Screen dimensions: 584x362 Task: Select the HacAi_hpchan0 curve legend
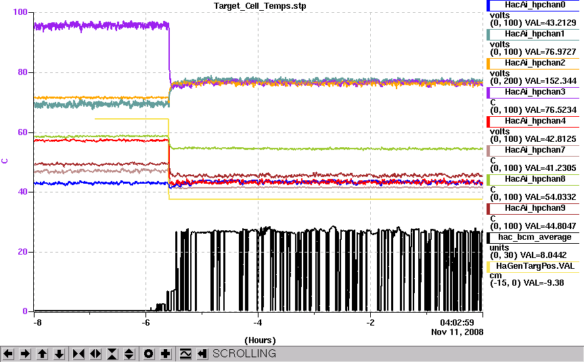[x=535, y=5]
